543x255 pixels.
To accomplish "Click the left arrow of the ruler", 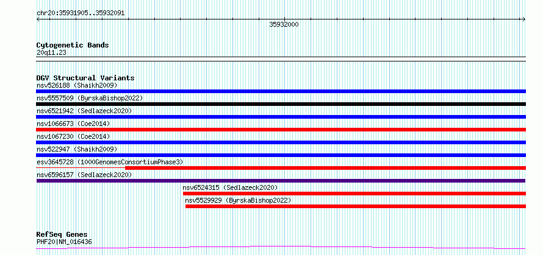I will point(38,19).
